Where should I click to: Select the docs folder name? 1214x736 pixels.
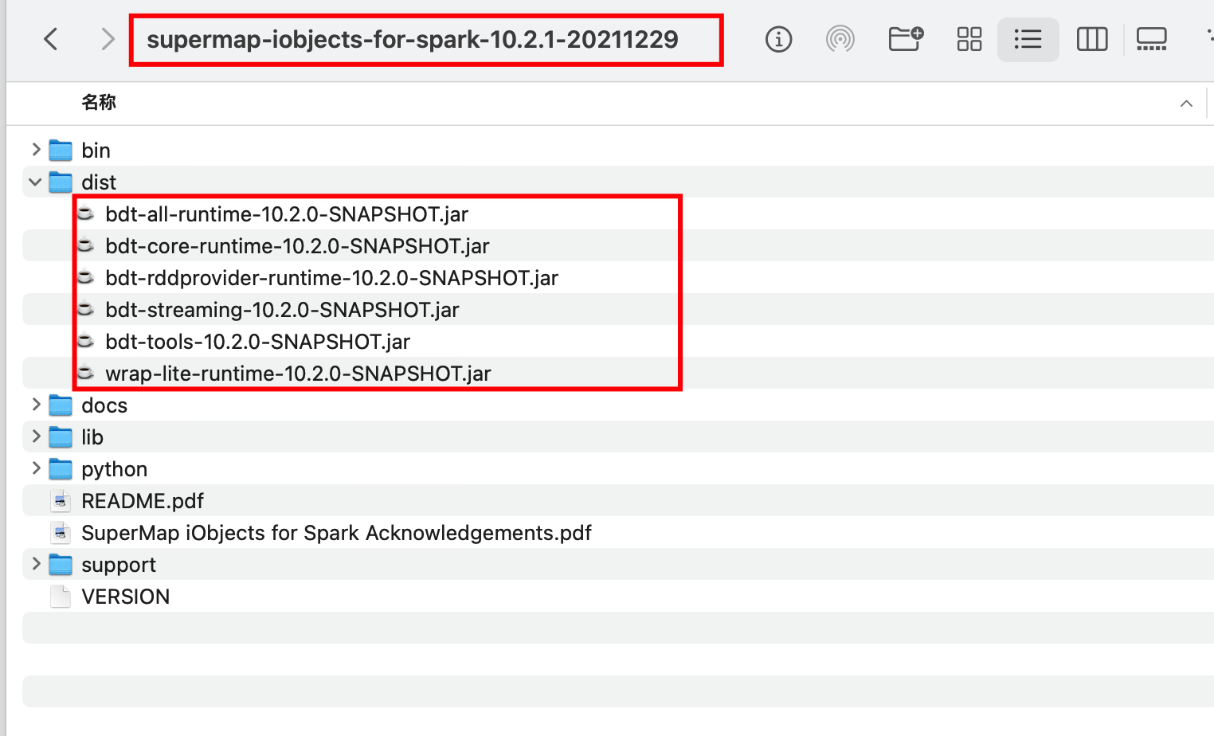point(104,405)
